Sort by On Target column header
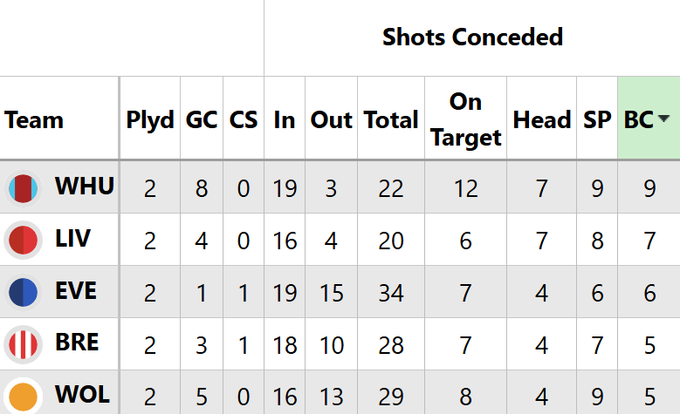The height and width of the screenshot is (414, 680). pyautogui.click(x=465, y=119)
